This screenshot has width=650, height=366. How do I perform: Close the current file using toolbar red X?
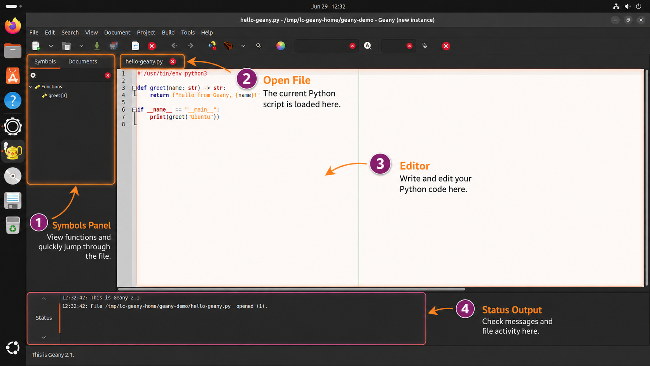[152, 46]
